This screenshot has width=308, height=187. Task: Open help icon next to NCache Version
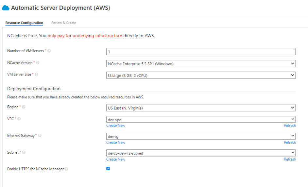tap(38, 63)
